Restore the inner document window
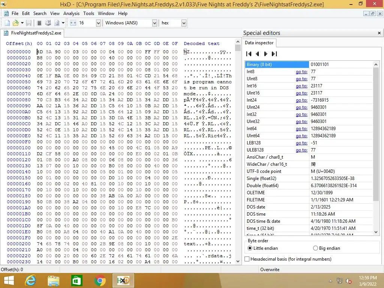The image size is (384, 288). [x=372, y=14]
